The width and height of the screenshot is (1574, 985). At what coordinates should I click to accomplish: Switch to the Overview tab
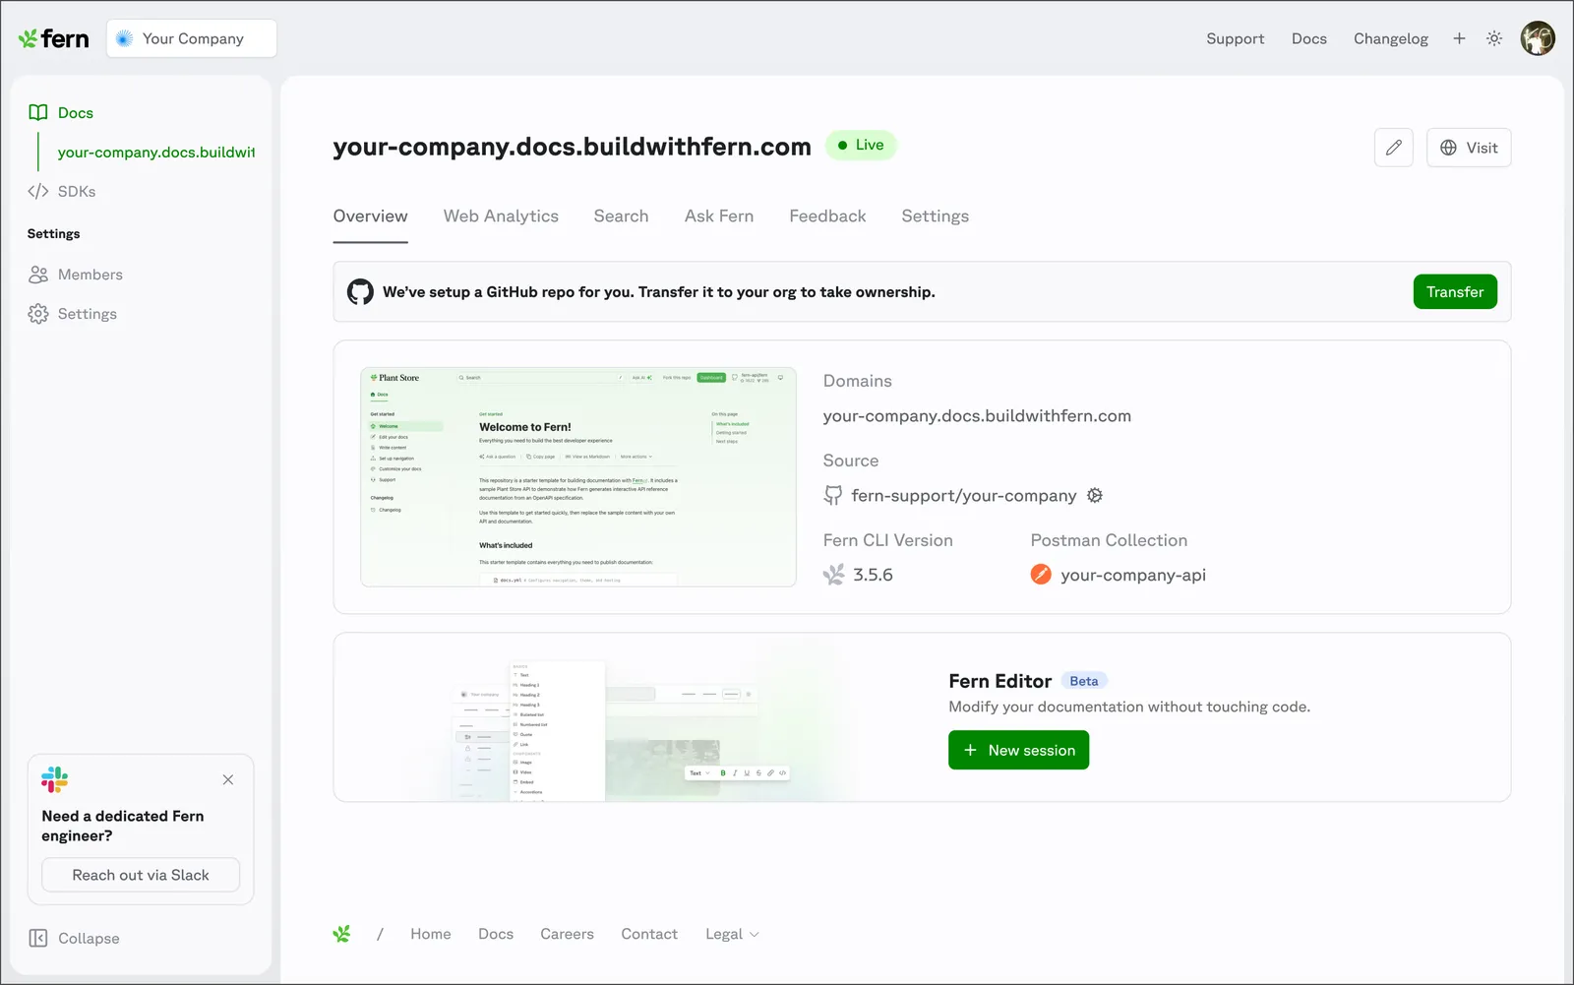(x=370, y=216)
